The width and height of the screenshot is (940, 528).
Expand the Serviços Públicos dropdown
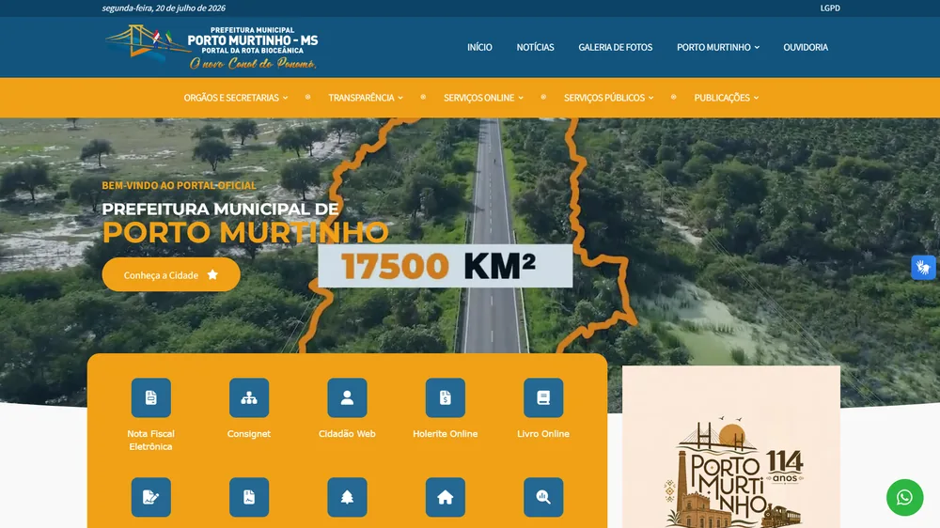[608, 97]
